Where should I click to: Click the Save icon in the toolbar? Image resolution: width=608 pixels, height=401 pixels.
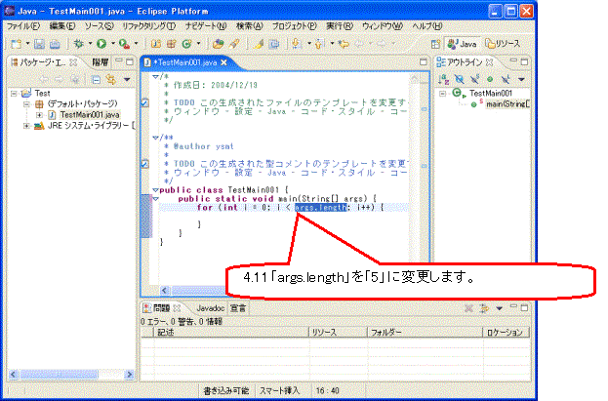pyautogui.click(x=39, y=44)
